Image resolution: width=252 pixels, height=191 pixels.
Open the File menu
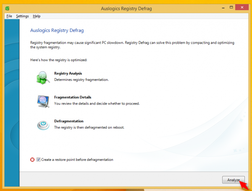coord(9,16)
